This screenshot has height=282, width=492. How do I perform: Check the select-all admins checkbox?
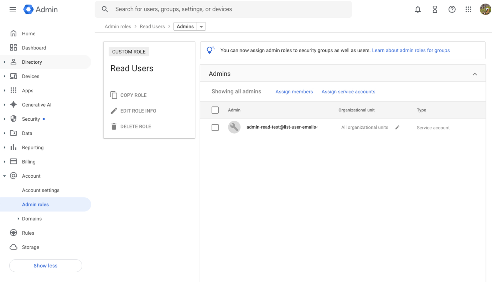pos(215,110)
